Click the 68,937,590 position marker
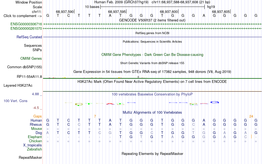This screenshot has height=164, width=262. tap(65, 12)
